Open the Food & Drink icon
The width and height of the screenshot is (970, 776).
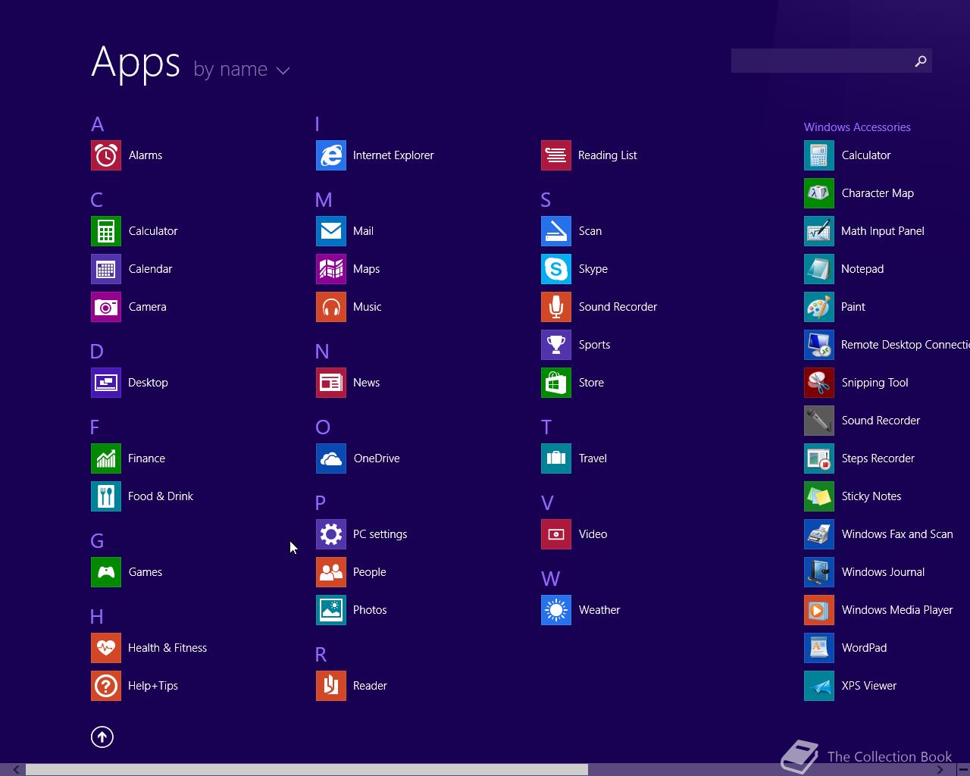[106, 496]
